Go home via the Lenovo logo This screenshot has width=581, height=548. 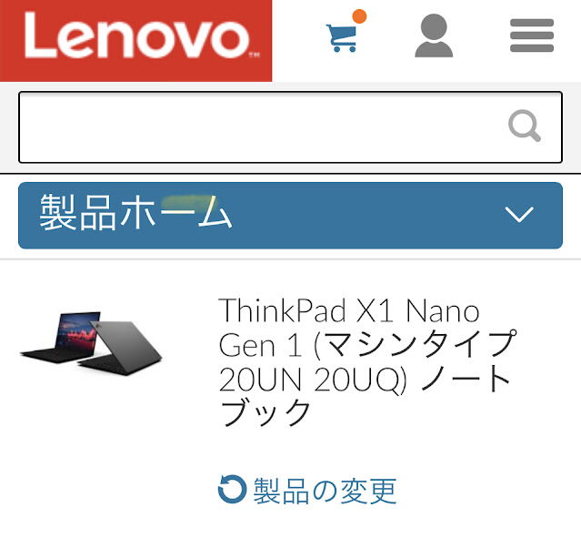136,40
